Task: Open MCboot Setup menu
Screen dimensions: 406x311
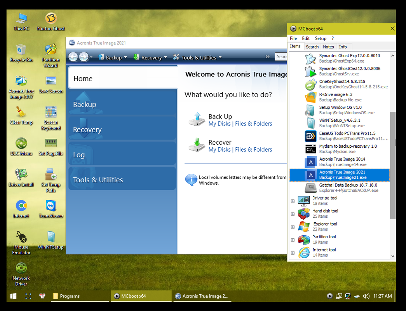Action: point(321,38)
